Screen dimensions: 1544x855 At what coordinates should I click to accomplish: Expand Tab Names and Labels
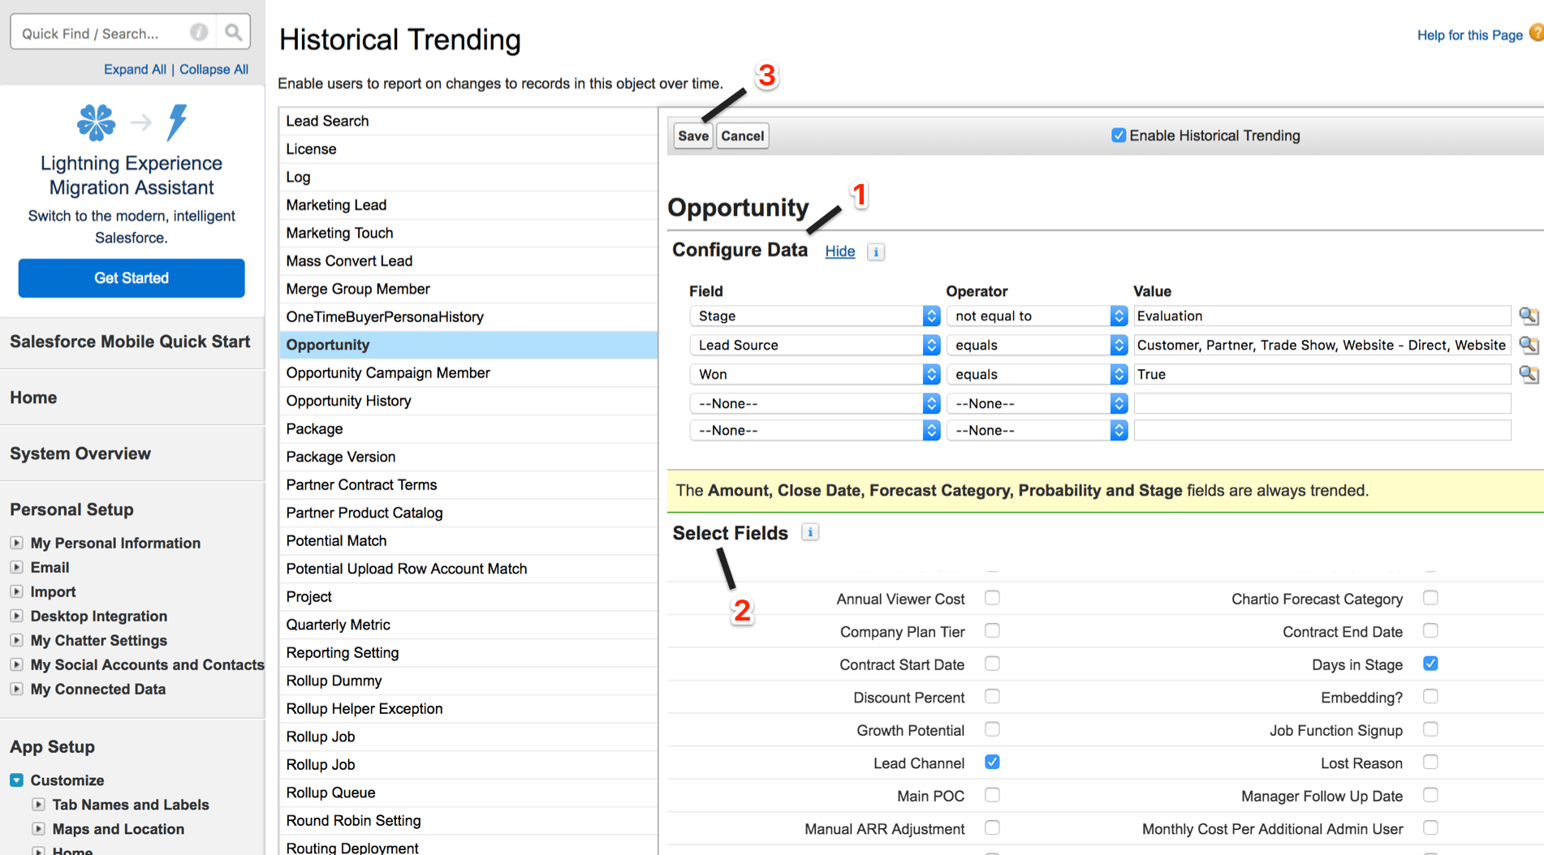tap(38, 805)
